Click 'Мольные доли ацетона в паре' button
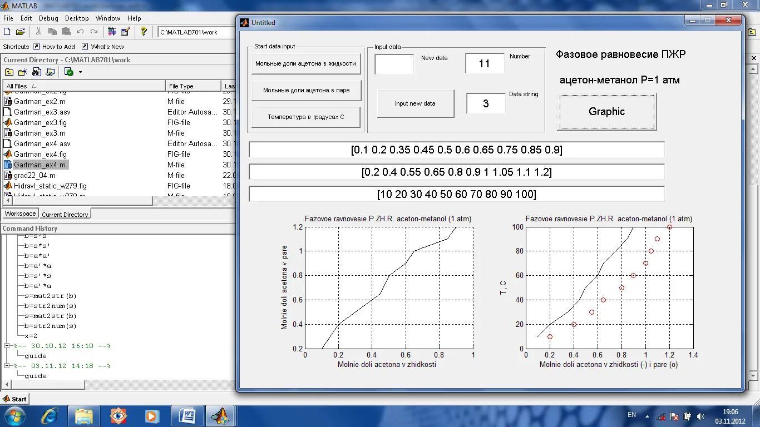This screenshot has height=427, width=760. [x=307, y=90]
